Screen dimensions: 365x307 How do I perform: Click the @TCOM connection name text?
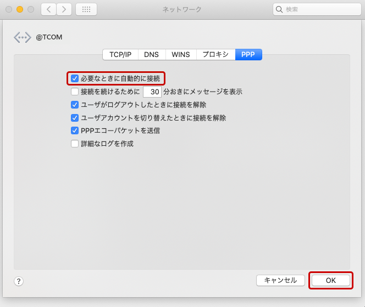[49, 37]
